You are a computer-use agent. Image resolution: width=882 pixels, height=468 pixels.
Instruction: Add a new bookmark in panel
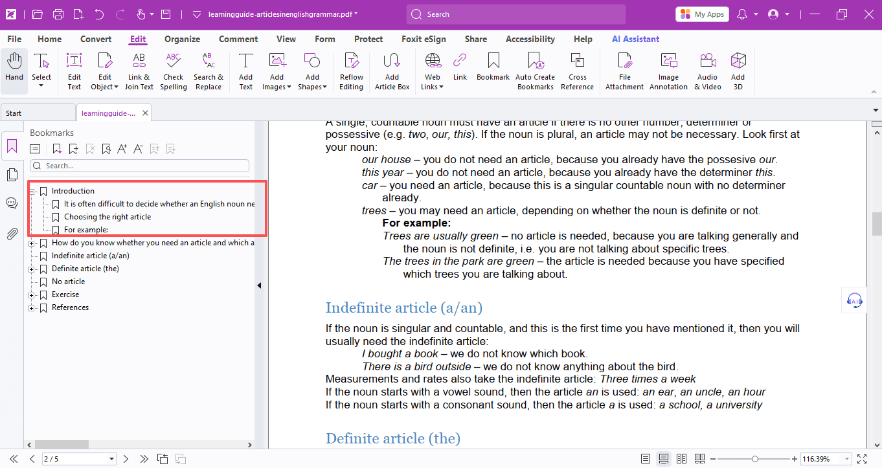click(x=74, y=149)
